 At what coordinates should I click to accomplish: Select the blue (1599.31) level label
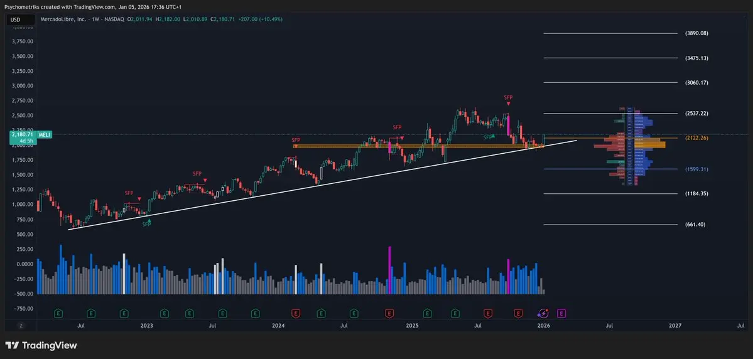(x=697, y=169)
